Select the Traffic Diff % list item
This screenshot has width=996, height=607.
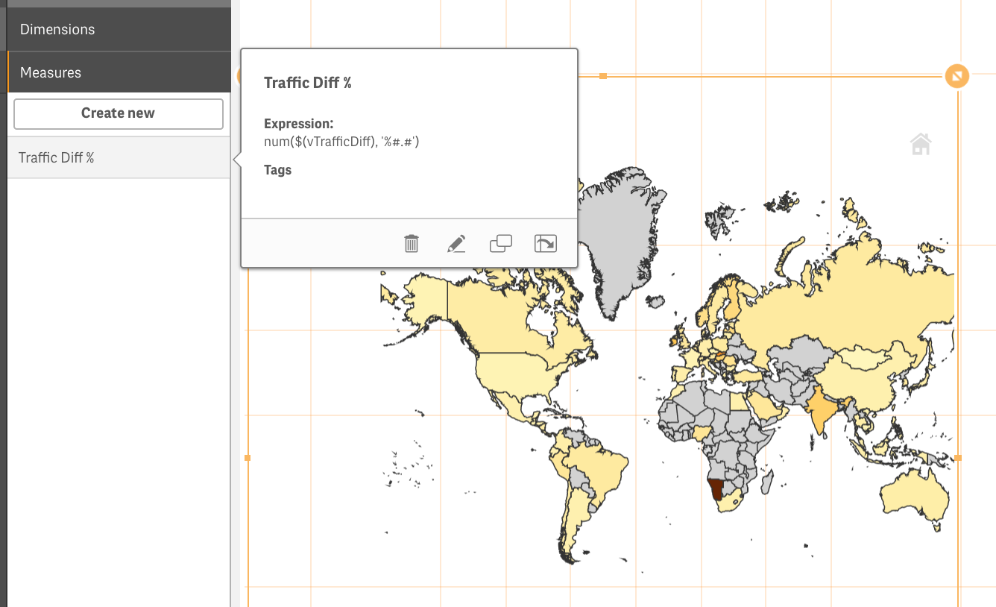[119, 157]
